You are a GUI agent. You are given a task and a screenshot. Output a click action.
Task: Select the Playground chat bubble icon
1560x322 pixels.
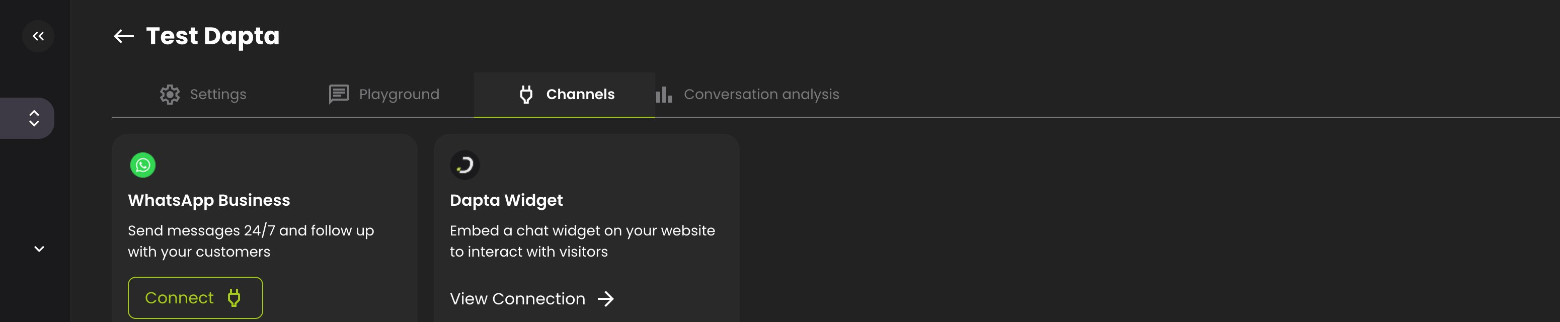[x=339, y=94]
